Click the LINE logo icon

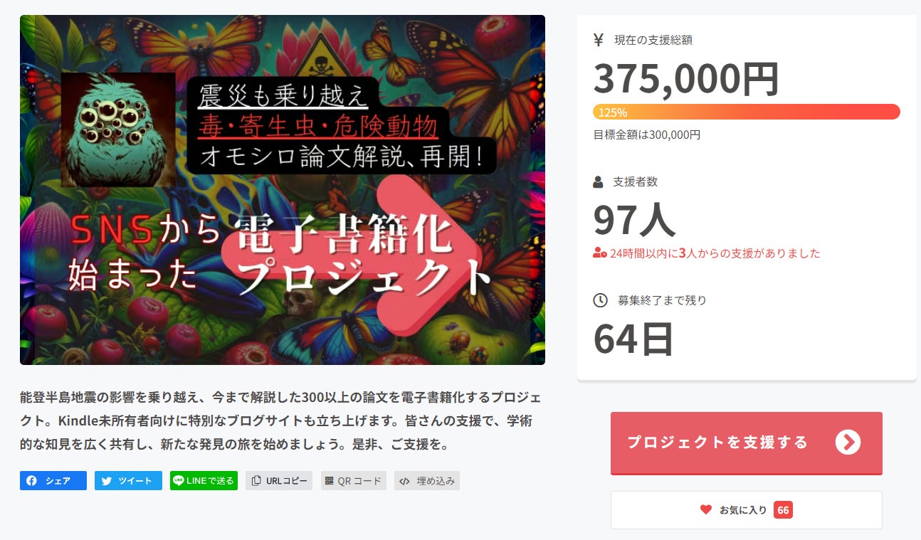pos(178,480)
